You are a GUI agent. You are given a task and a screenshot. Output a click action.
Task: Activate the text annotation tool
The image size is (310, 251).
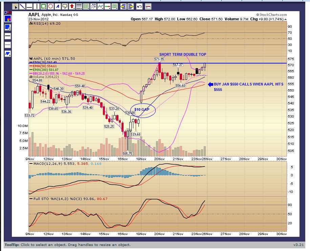[x=58, y=7]
